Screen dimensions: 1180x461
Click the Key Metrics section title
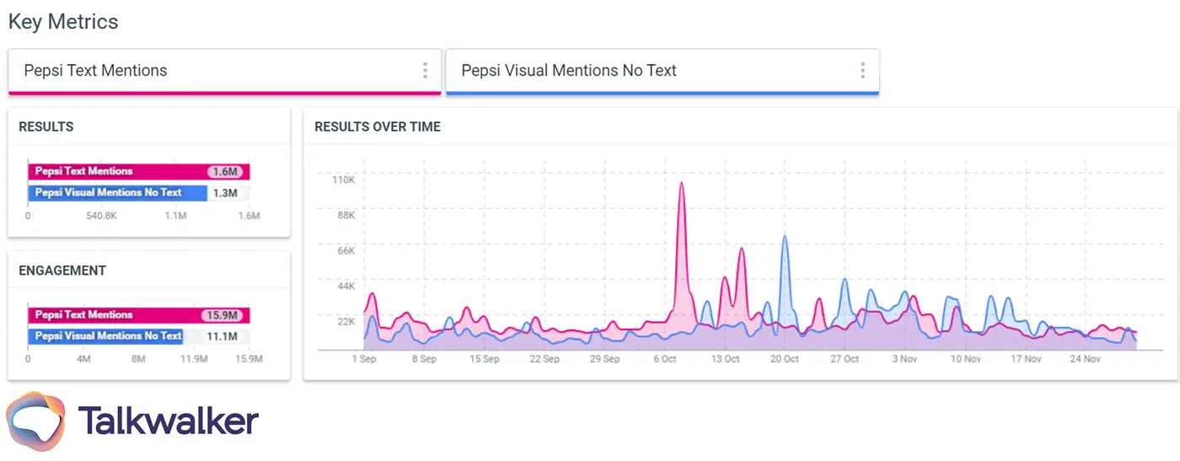pyautogui.click(x=63, y=22)
